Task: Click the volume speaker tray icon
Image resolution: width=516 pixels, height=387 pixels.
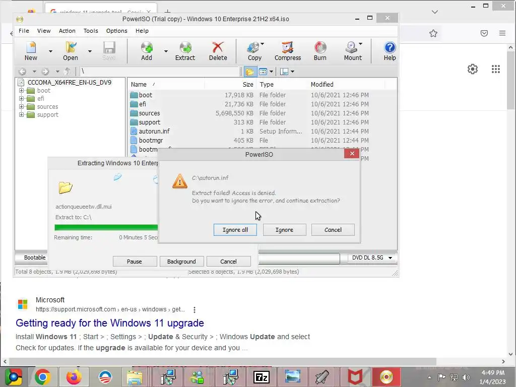Action: coord(466,377)
